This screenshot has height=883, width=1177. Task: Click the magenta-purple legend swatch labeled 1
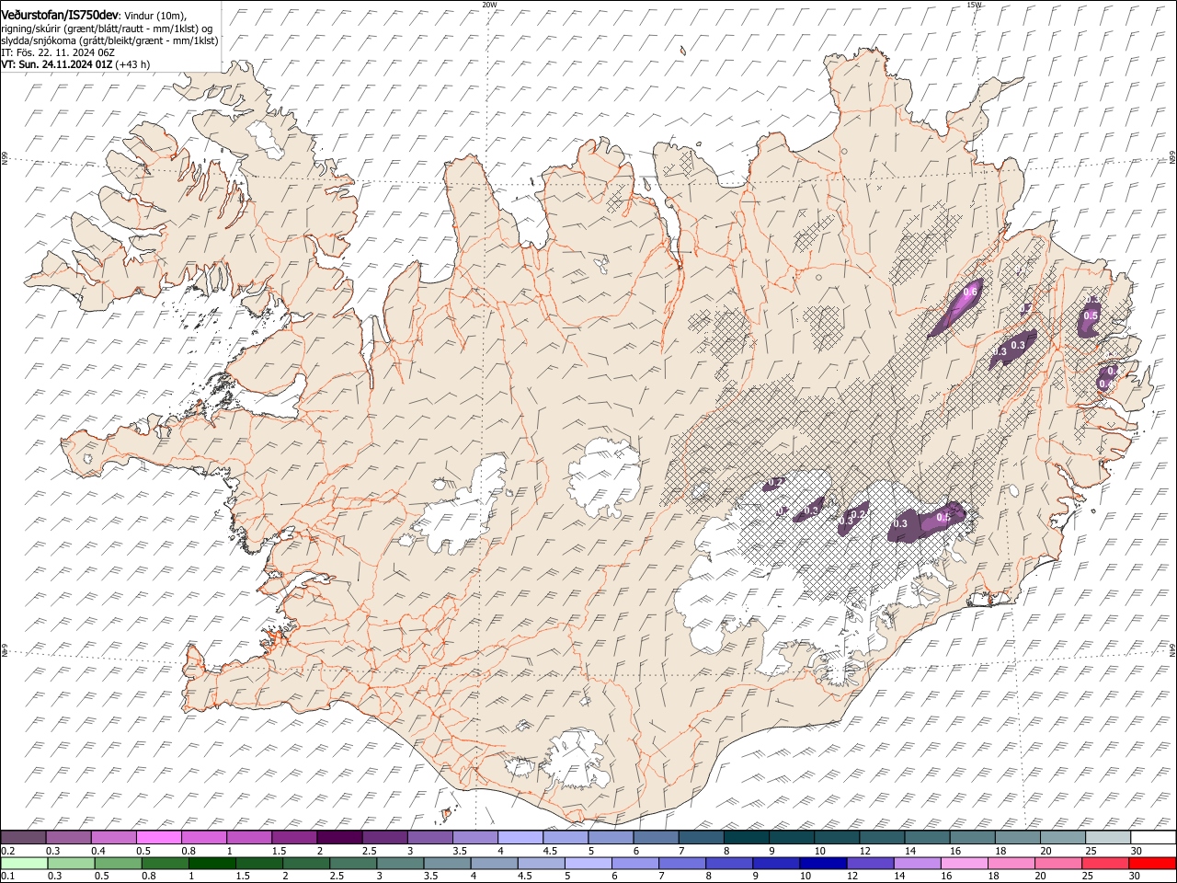[248, 837]
